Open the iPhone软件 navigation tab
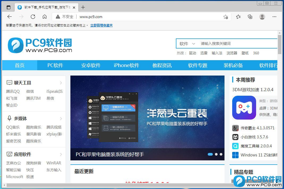 [126, 65]
